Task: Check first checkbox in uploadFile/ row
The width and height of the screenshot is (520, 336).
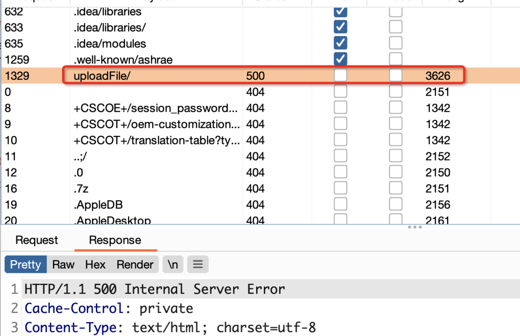Action: pyautogui.click(x=340, y=75)
